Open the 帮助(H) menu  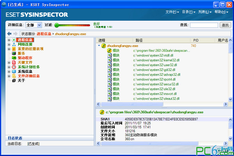pos(222,12)
